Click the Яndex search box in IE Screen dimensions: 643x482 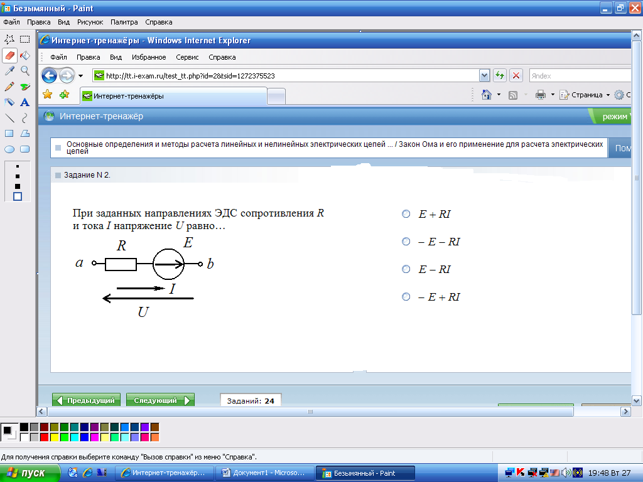click(580, 76)
